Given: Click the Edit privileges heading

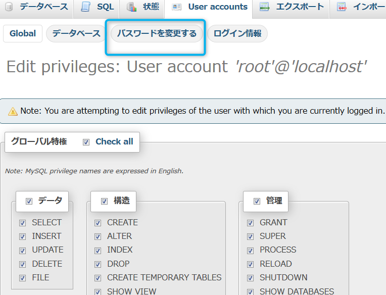Looking at the screenshot, I should (186, 67).
